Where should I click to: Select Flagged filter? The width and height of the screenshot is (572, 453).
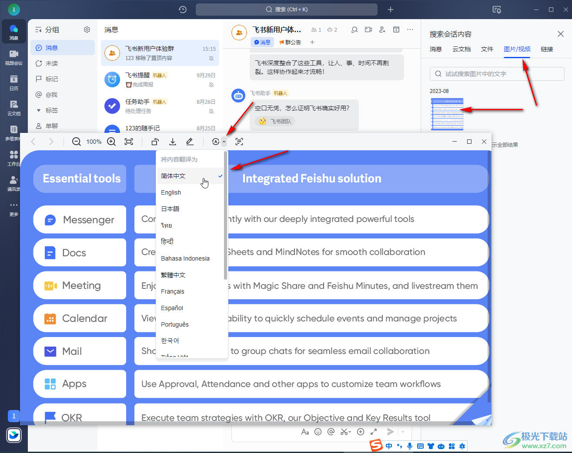point(63,79)
